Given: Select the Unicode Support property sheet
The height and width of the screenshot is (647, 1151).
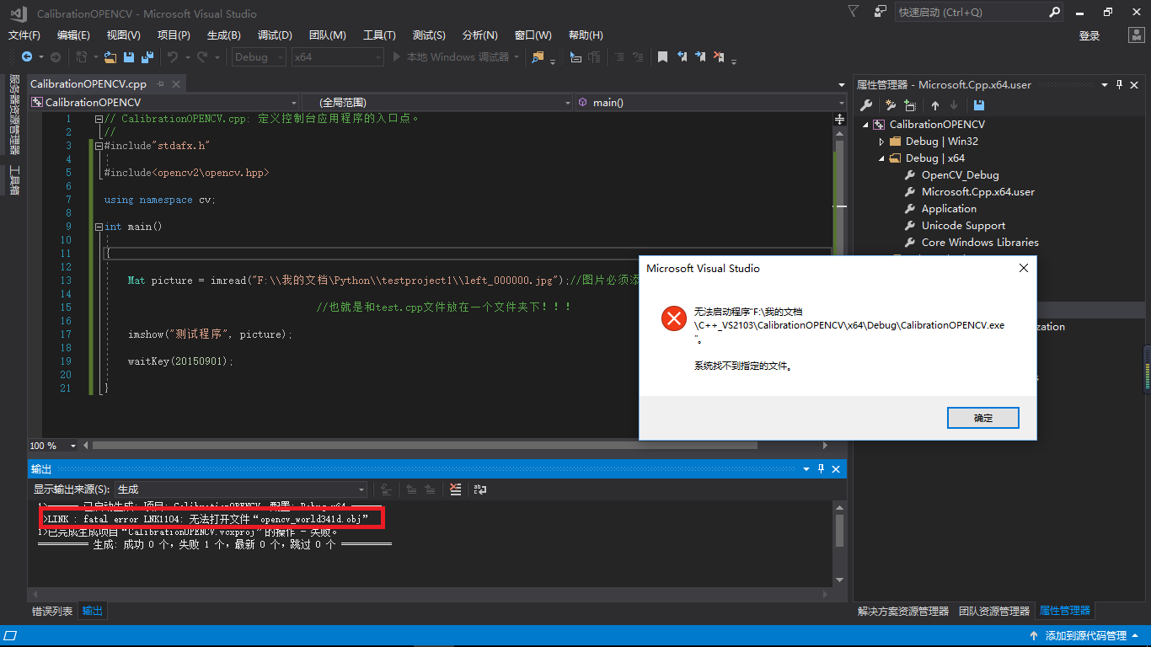Looking at the screenshot, I should (x=963, y=226).
